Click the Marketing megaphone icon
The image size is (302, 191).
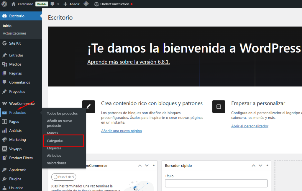click(4, 140)
